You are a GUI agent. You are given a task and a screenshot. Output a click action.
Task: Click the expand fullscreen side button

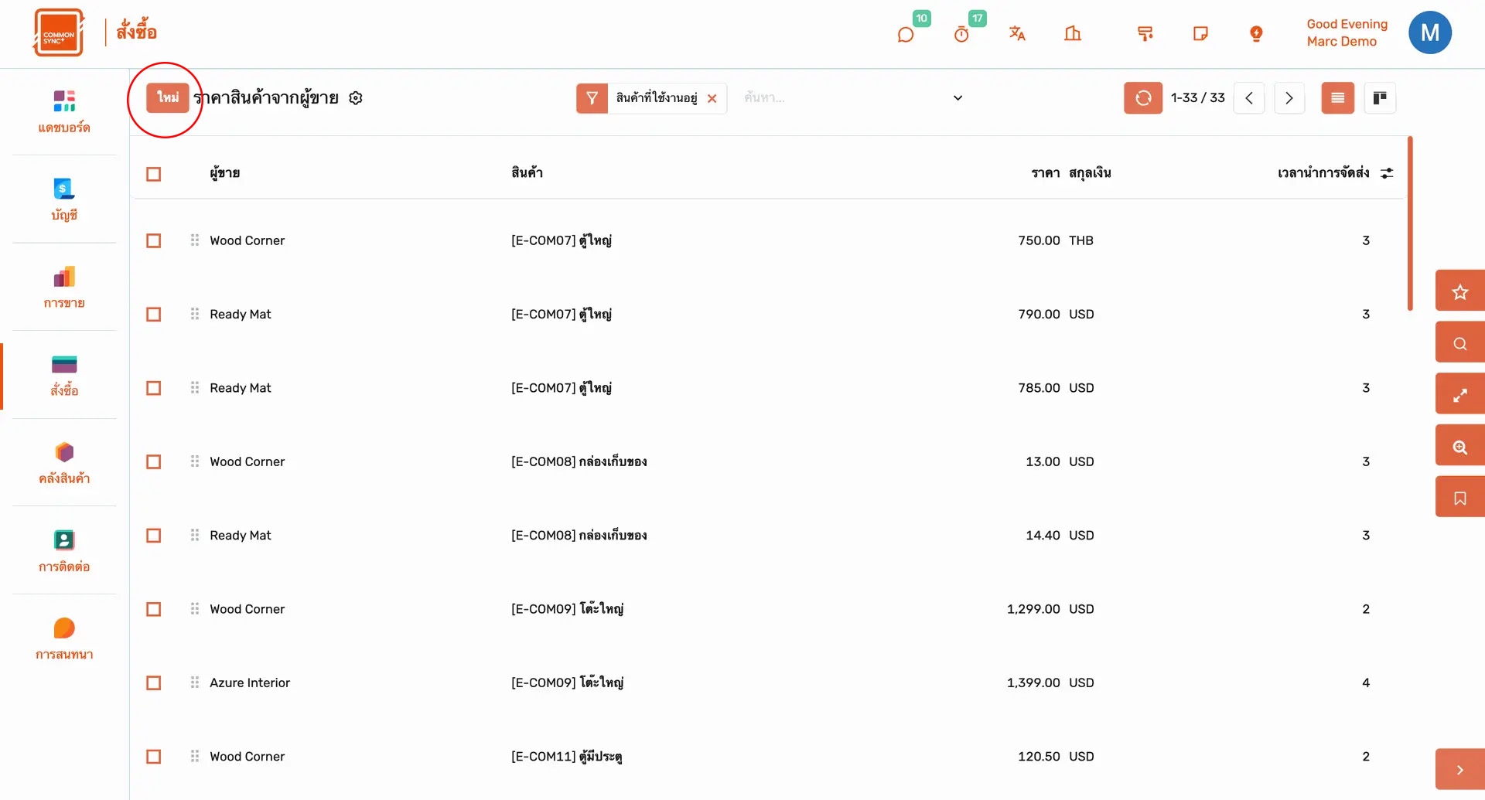(1459, 395)
